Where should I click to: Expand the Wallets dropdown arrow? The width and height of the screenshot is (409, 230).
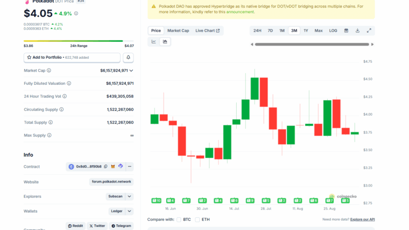pyautogui.click(x=129, y=211)
